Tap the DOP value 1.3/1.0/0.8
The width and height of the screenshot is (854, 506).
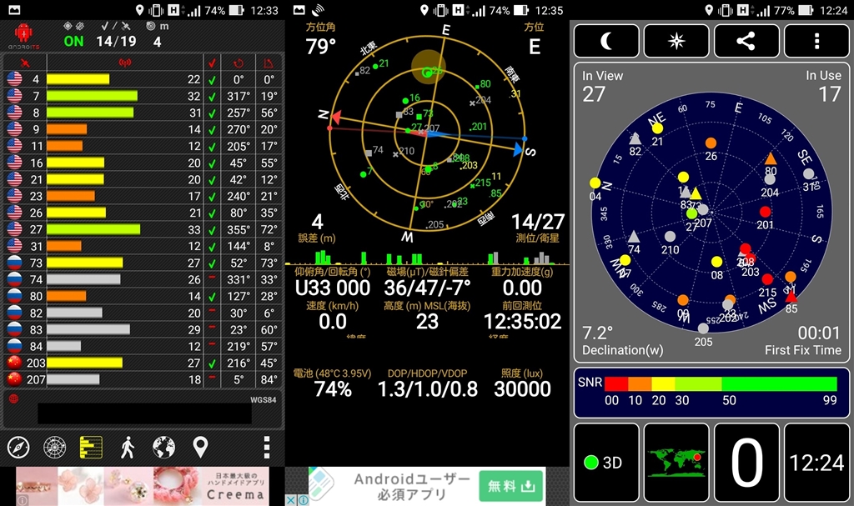click(428, 389)
